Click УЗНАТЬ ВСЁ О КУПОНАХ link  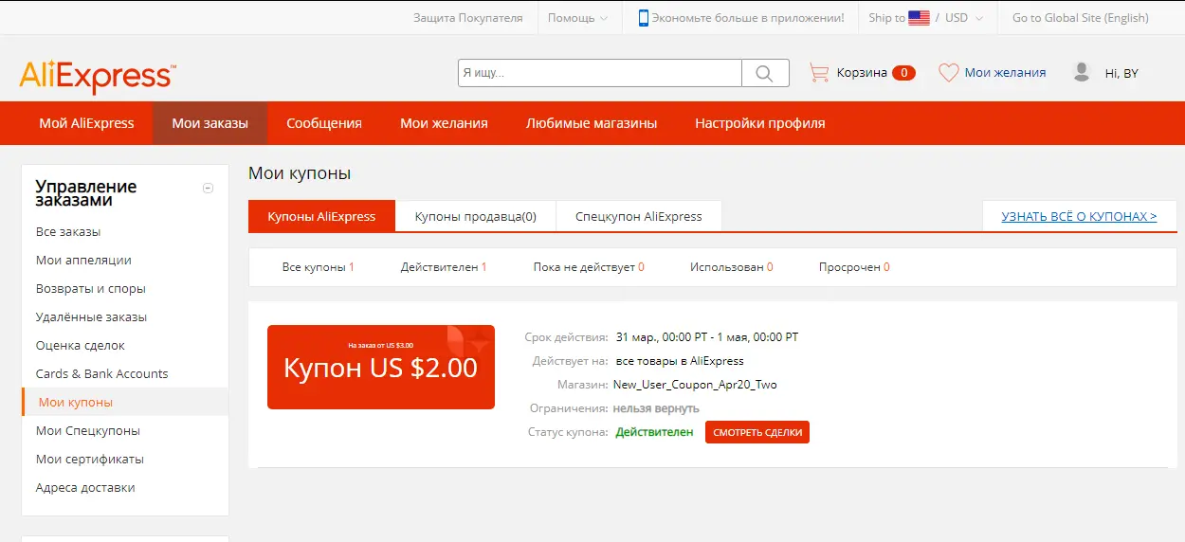pos(1079,216)
